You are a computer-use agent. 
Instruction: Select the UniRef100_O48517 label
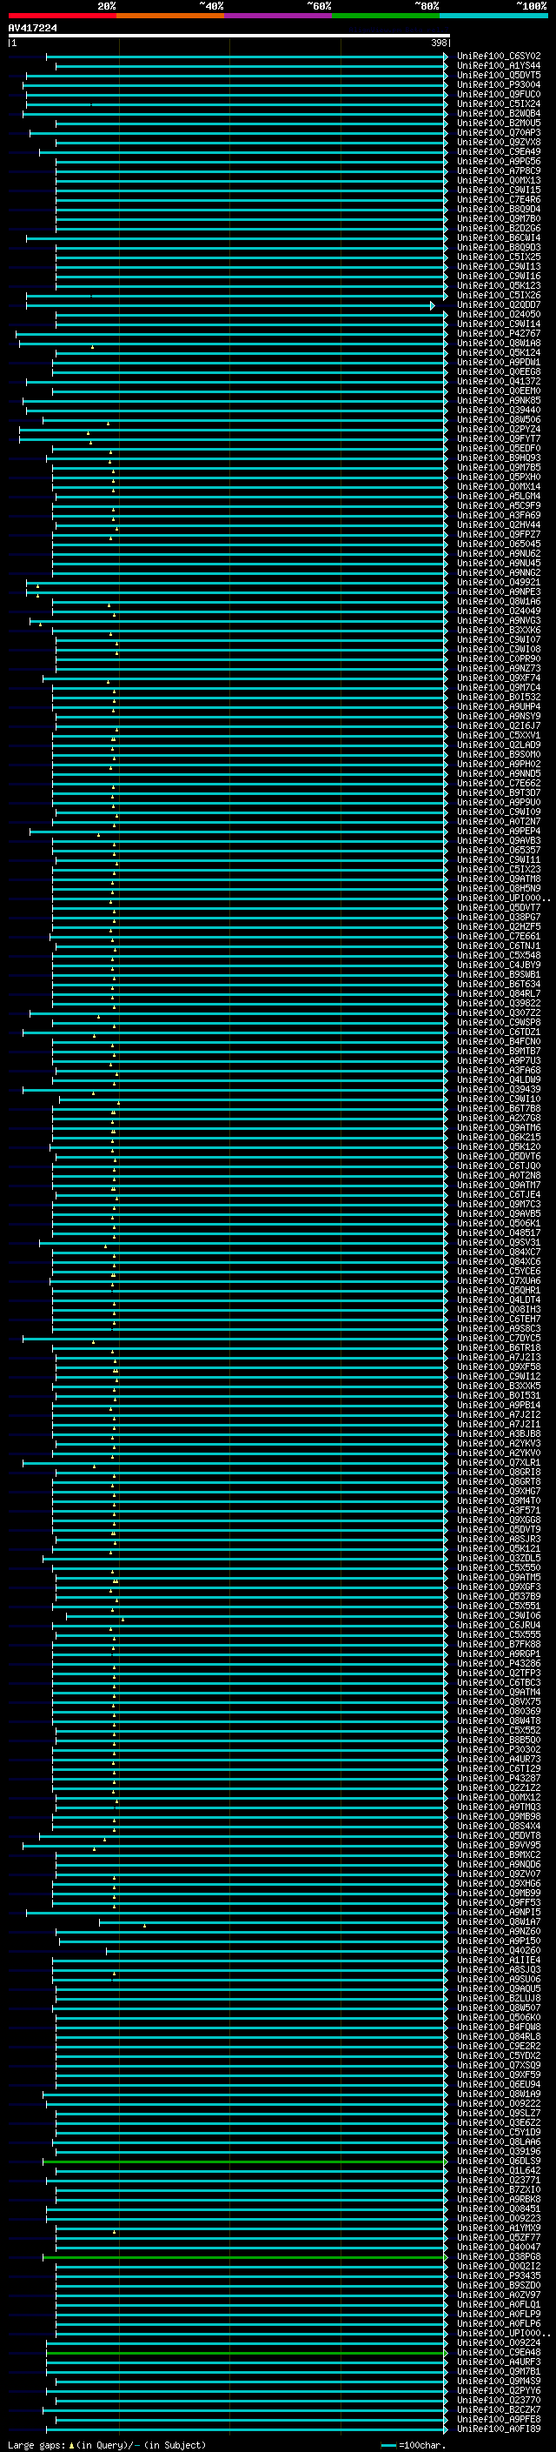(x=498, y=1233)
